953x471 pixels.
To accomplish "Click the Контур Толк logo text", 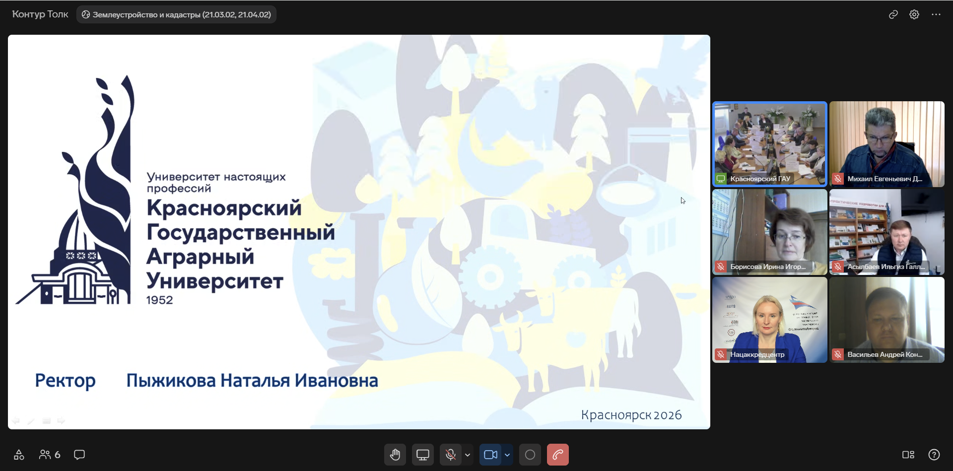I will 40,14.
